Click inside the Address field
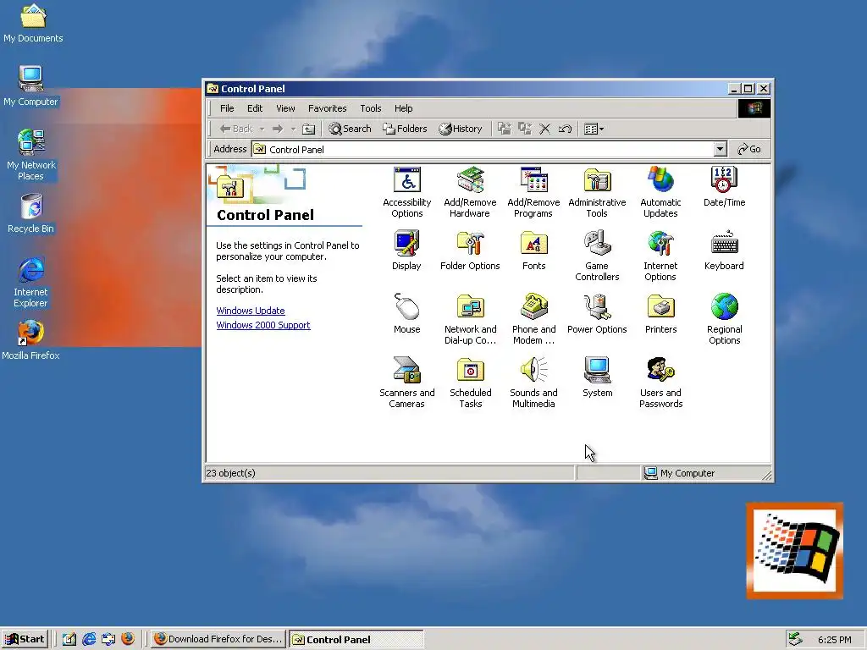This screenshot has width=867, height=650. pos(482,149)
